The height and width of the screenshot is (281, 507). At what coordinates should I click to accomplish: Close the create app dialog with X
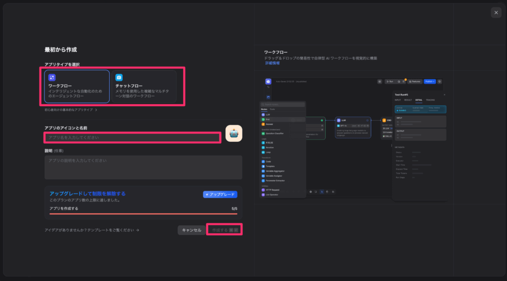point(496,13)
